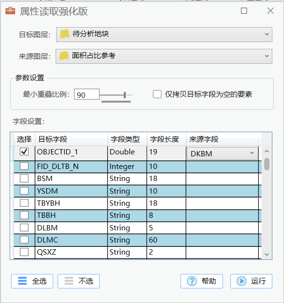Click the 待分析地块 layer folder icon
This screenshot has width=284, height=303.
[65, 34]
